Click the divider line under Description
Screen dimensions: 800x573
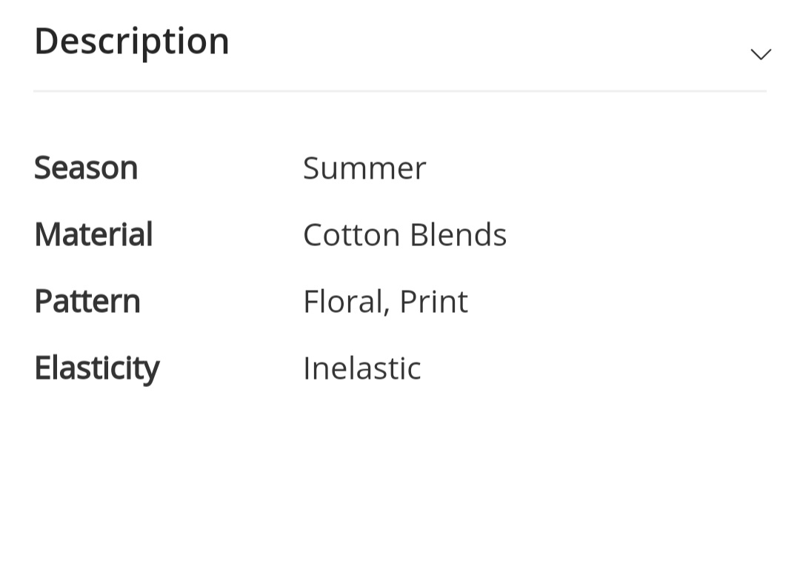tap(400, 91)
